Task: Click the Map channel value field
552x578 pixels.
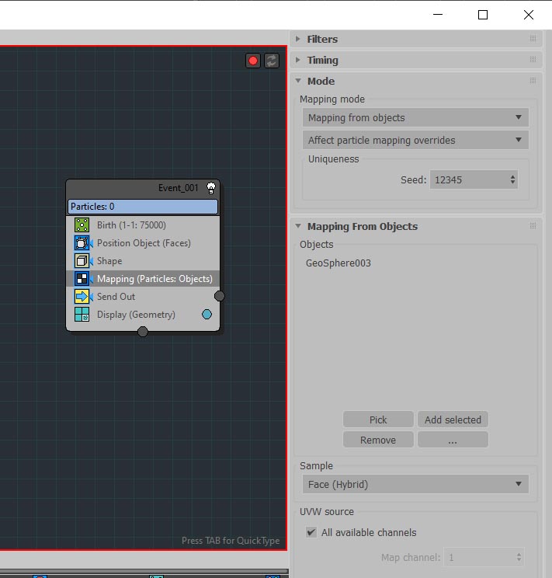Action: coord(479,557)
